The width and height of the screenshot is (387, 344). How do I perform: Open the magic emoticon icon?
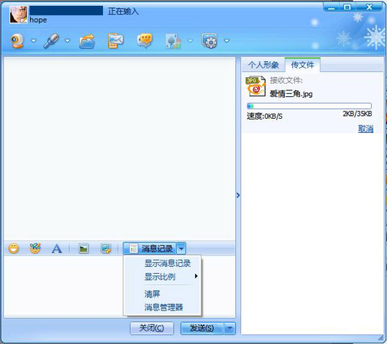pyautogui.click(x=35, y=248)
